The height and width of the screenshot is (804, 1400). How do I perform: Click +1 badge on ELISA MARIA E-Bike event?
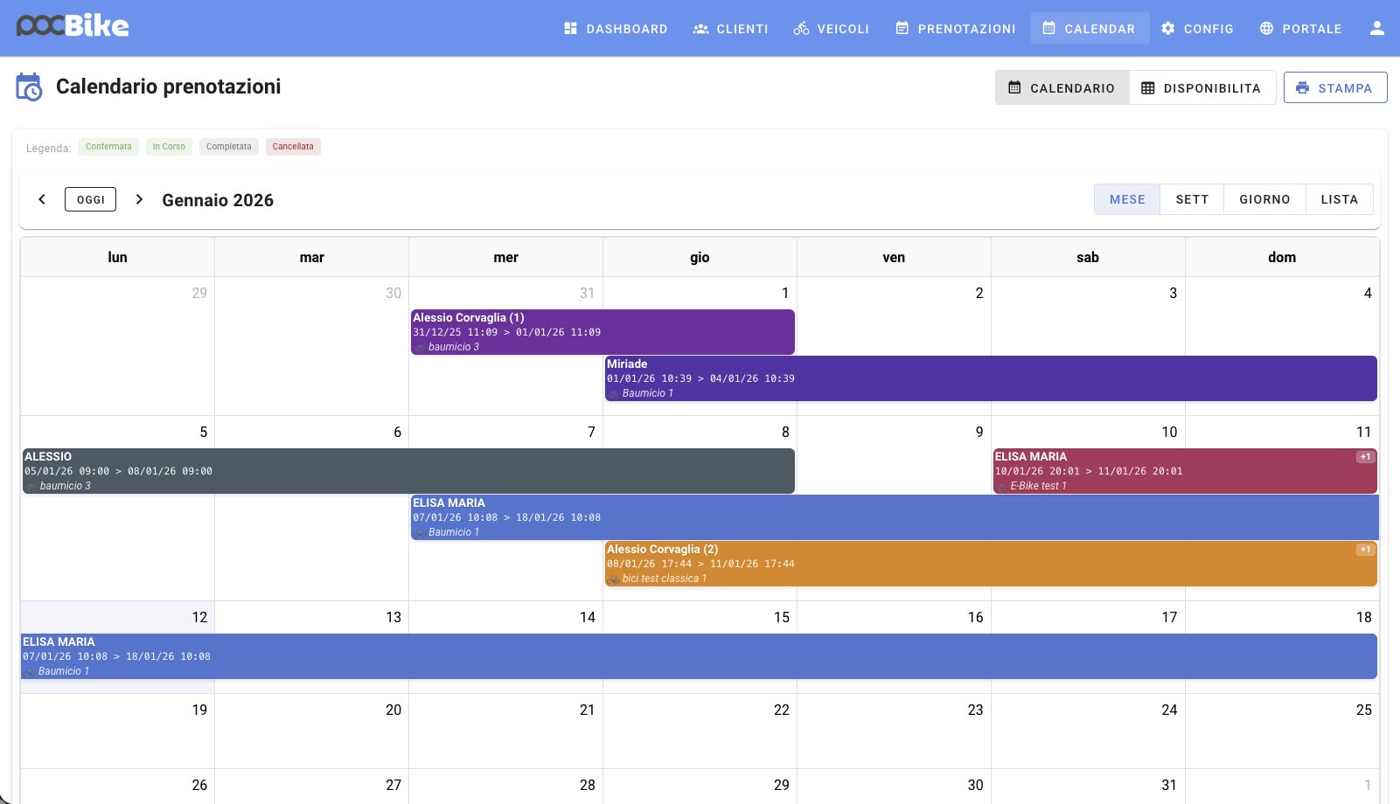pos(1365,457)
